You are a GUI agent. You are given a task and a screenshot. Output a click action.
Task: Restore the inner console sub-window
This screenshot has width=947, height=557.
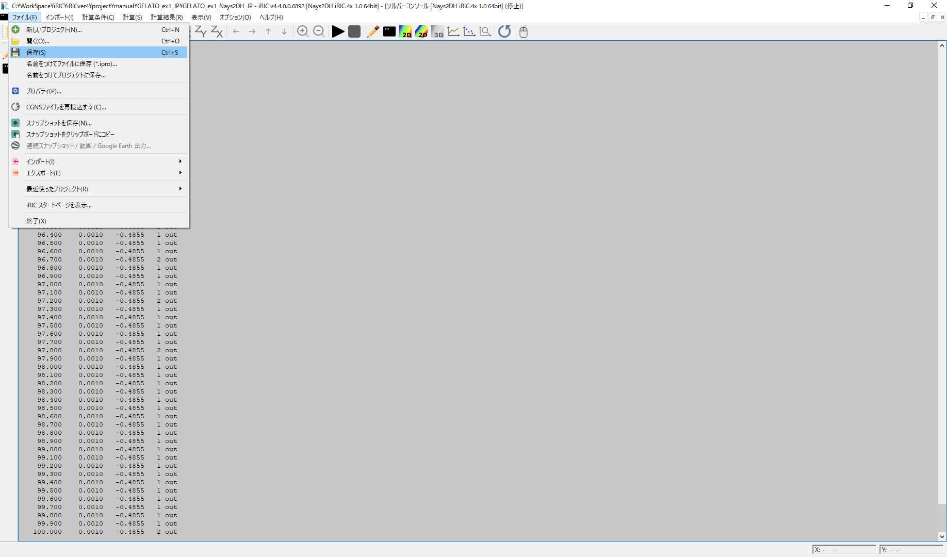[x=933, y=17]
